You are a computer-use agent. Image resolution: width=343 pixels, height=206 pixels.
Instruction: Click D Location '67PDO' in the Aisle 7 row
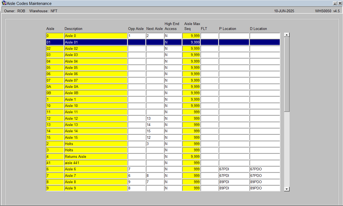click(265, 176)
